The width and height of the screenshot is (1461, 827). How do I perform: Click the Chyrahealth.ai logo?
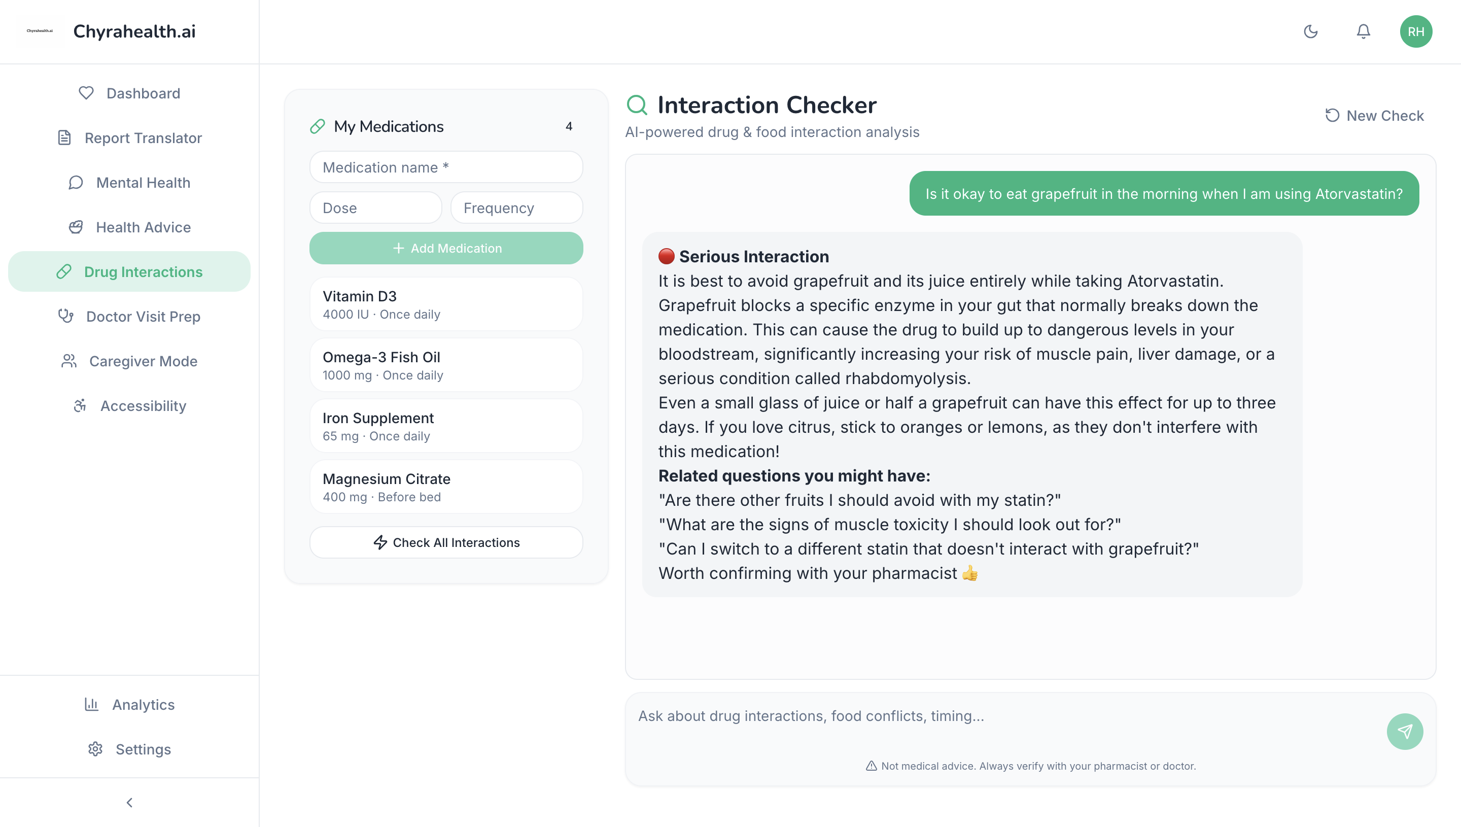[x=40, y=31]
